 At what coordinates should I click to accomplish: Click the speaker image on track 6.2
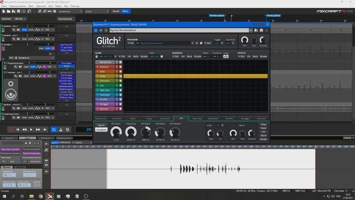tap(11, 90)
